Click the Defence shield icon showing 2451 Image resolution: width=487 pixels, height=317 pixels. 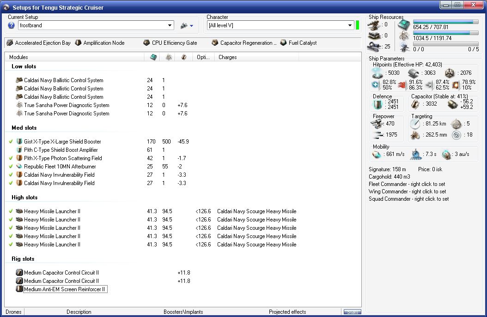pyautogui.click(x=377, y=104)
